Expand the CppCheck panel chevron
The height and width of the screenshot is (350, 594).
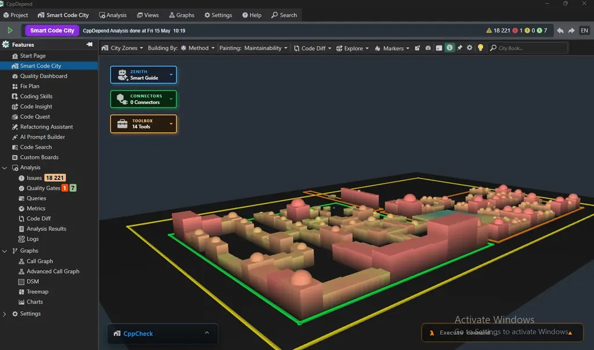(x=207, y=333)
